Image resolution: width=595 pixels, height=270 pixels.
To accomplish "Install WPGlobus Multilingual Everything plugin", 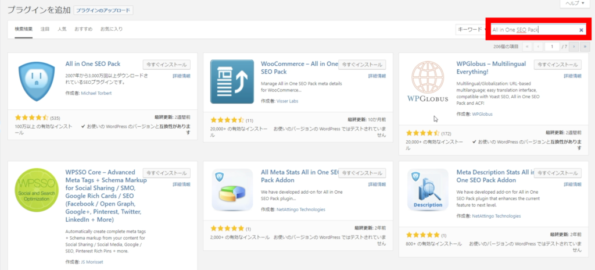I will [557, 65].
